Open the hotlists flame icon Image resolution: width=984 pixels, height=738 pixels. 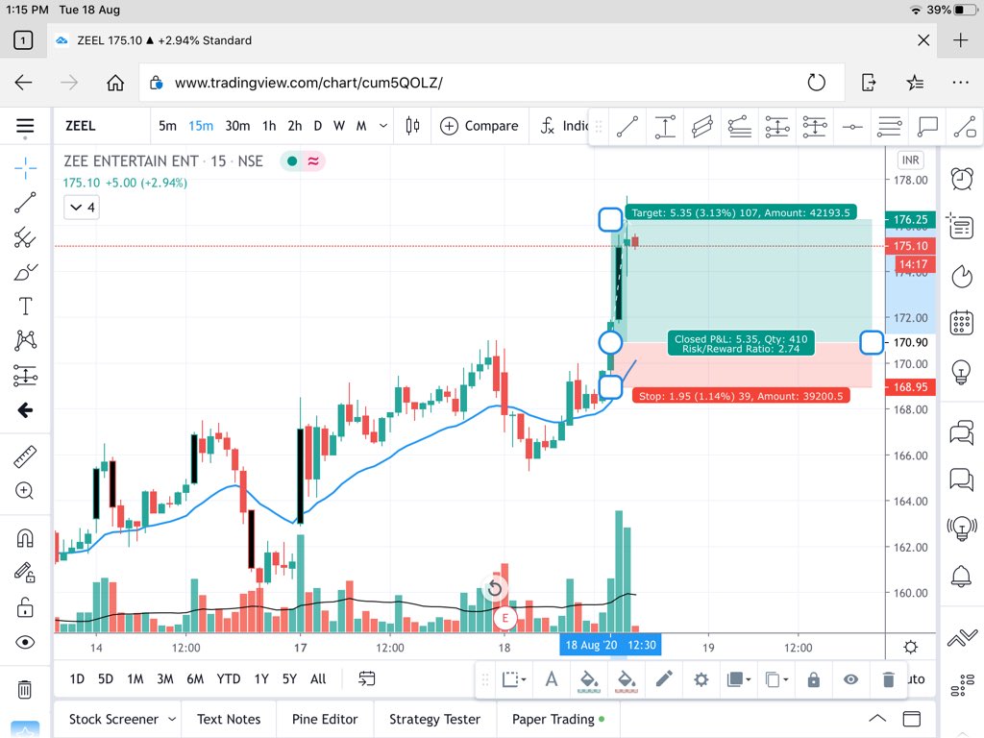click(961, 276)
